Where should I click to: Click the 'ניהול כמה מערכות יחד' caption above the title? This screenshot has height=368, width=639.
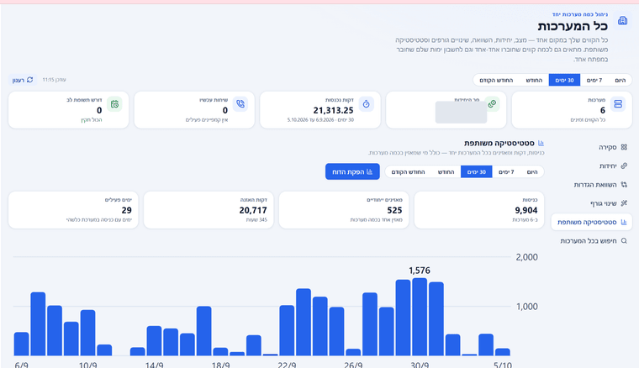(x=580, y=14)
